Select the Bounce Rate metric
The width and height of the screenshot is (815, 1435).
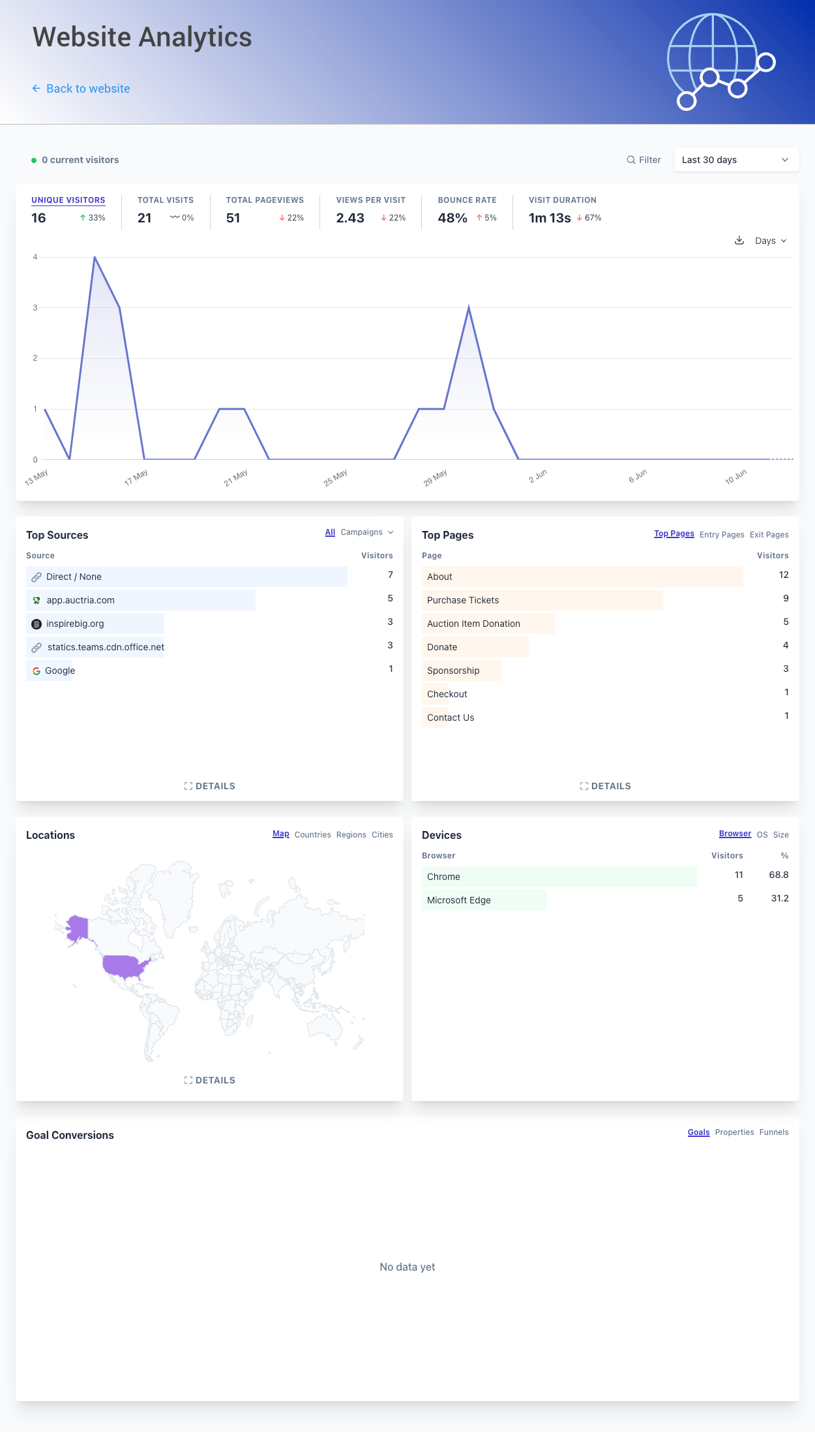click(467, 210)
